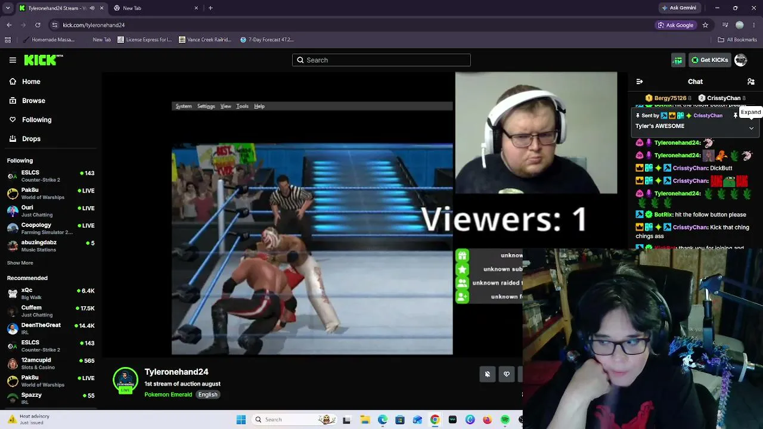The image size is (763, 429).
Task: Click the English language tag
Action: click(x=207, y=394)
